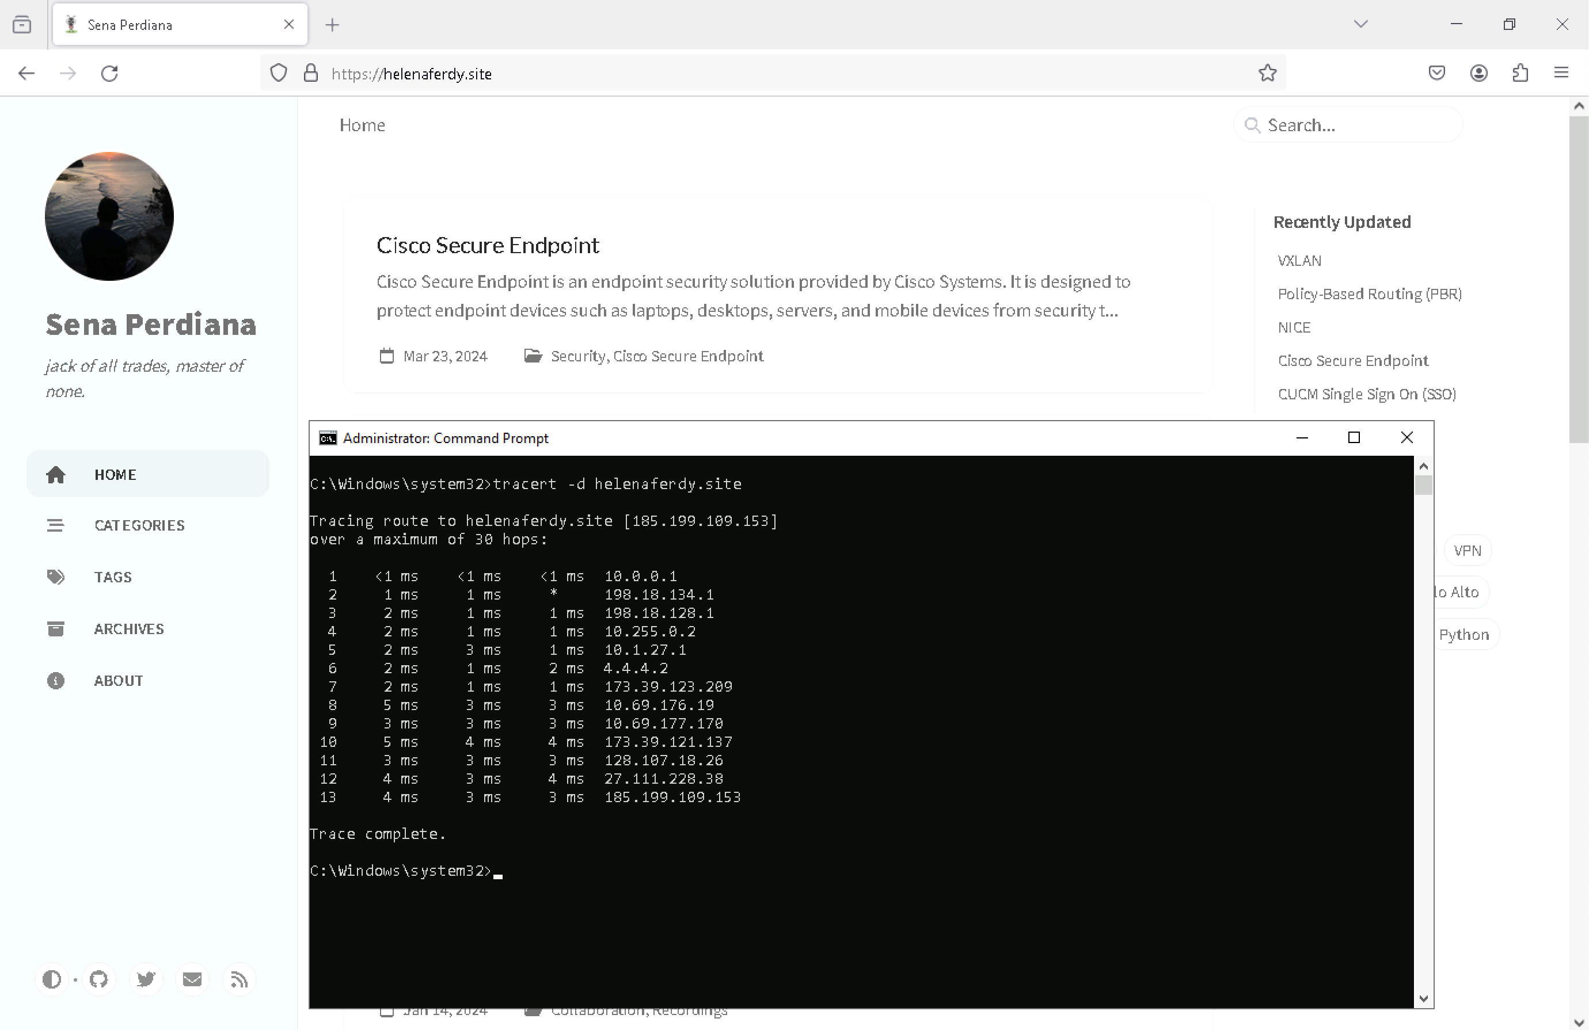Open the GitHub profile icon
Viewport: 1589px width, 1030px height.
tap(99, 979)
